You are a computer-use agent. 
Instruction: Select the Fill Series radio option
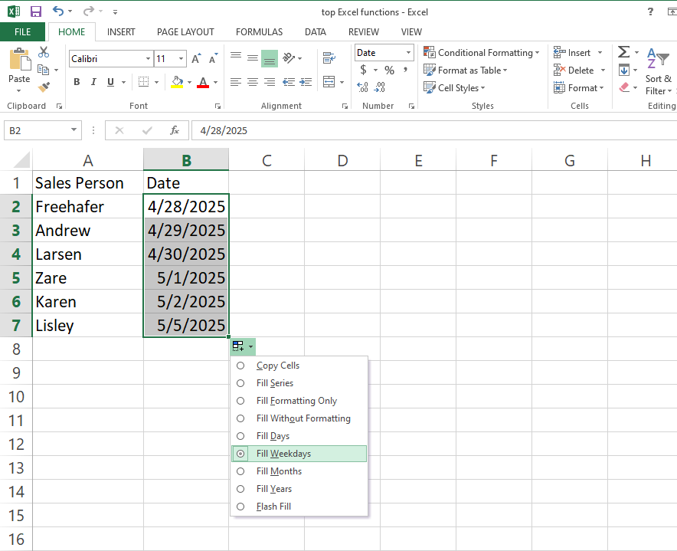tap(240, 383)
